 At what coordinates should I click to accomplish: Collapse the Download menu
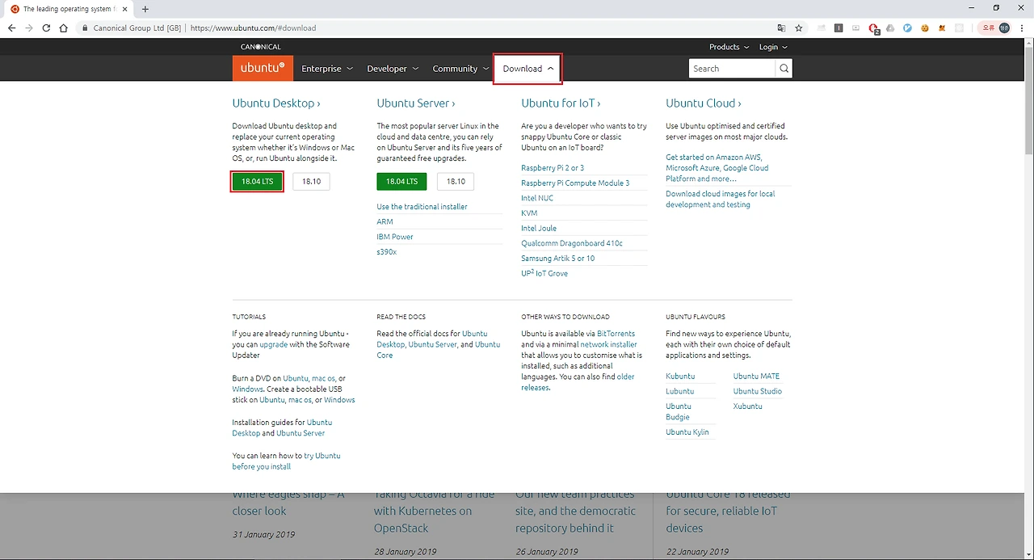[x=528, y=69]
